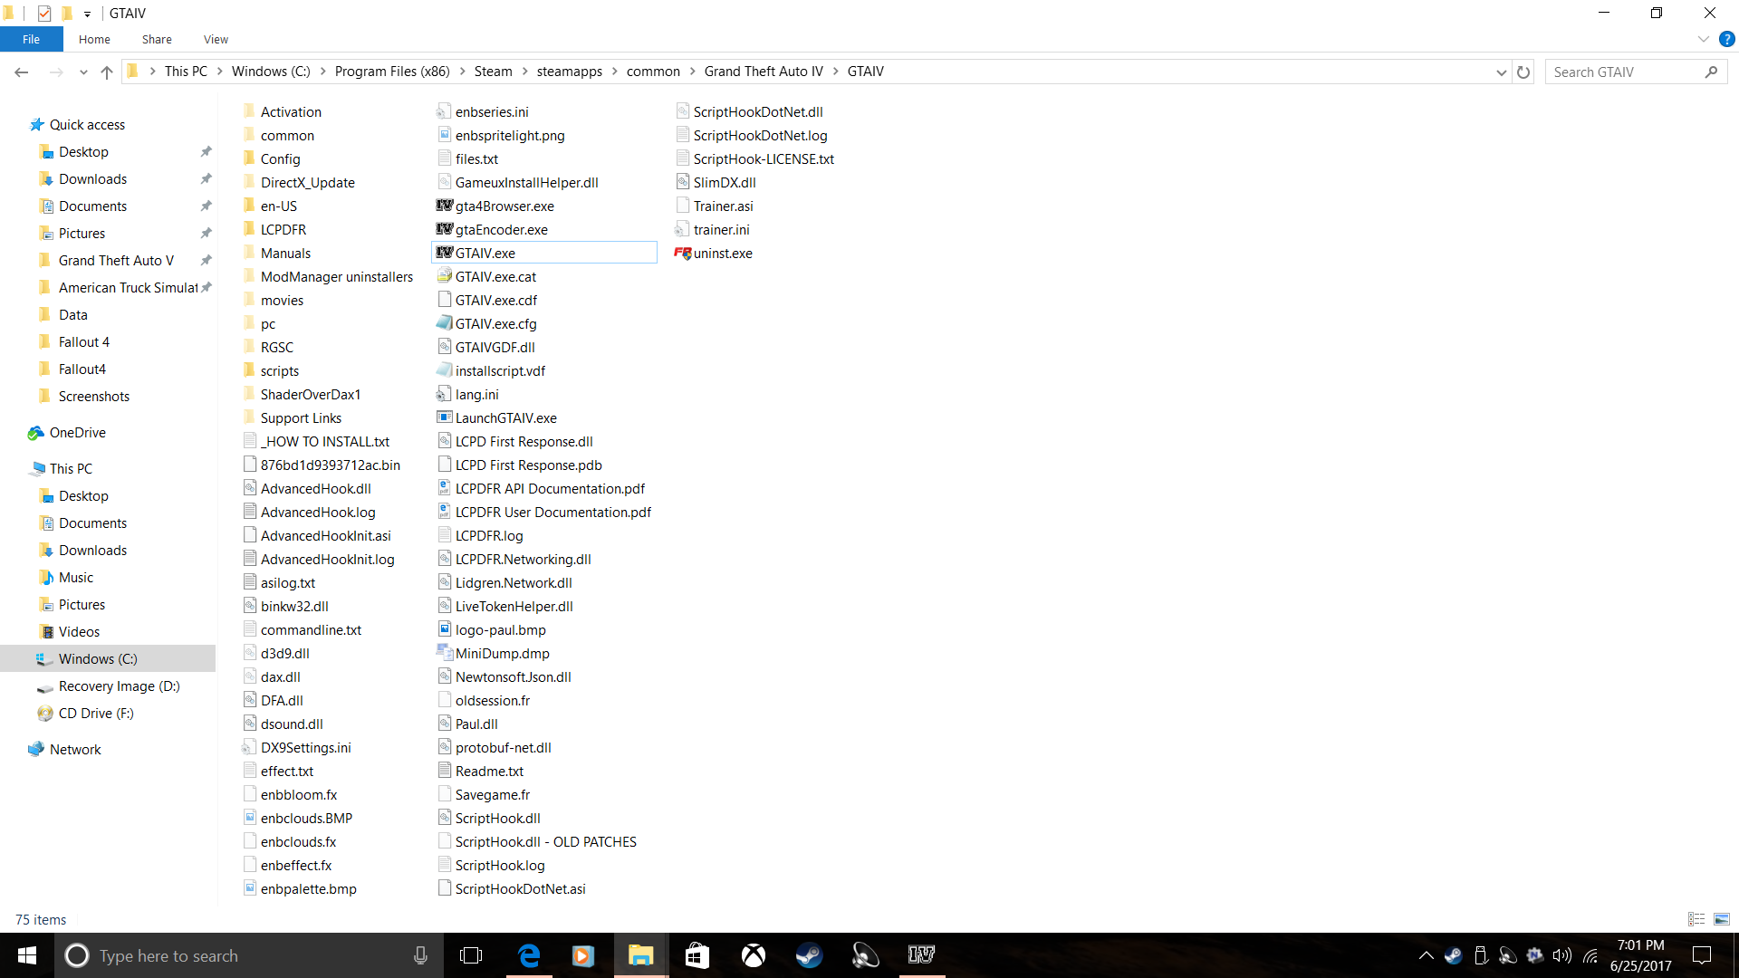Open address bar history dropdown
This screenshot has height=978, width=1739.
pos(1501,72)
